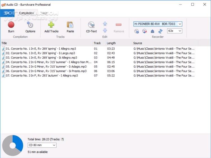
Task: Open the Help menu
Action: (44, 13)
